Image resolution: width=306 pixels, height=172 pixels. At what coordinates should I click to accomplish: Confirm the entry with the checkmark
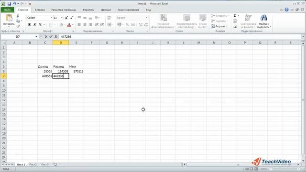51,36
